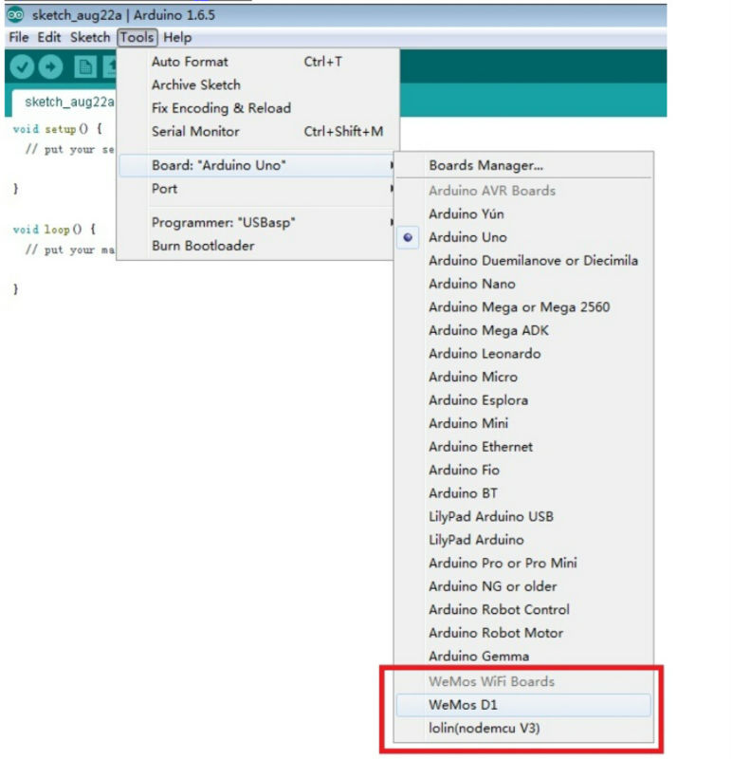This screenshot has width=732, height=759.
Task: Select the Arduino Uno radio bullet
Action: point(408,237)
